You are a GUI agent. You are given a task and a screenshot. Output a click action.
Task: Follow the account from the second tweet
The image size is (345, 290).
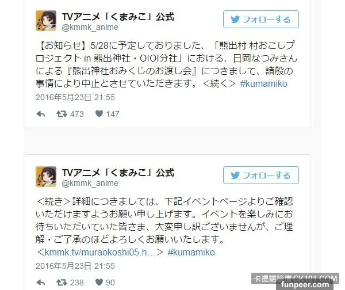(260, 175)
